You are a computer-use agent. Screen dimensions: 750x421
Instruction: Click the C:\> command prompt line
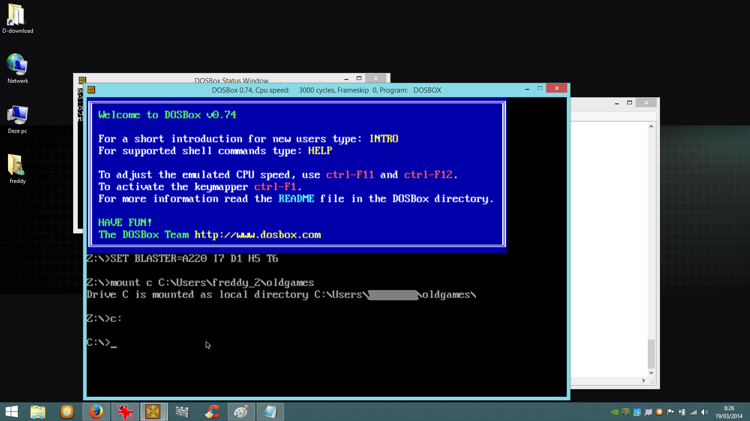[x=102, y=342]
